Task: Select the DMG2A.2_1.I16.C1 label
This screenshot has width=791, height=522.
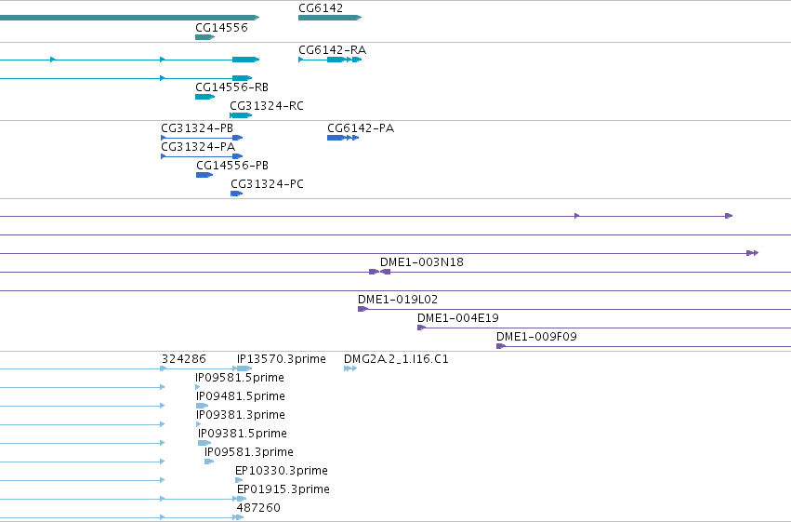Action: click(x=396, y=359)
